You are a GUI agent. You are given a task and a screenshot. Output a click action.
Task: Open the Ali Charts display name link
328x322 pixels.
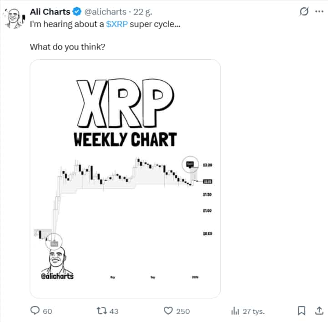50,12
